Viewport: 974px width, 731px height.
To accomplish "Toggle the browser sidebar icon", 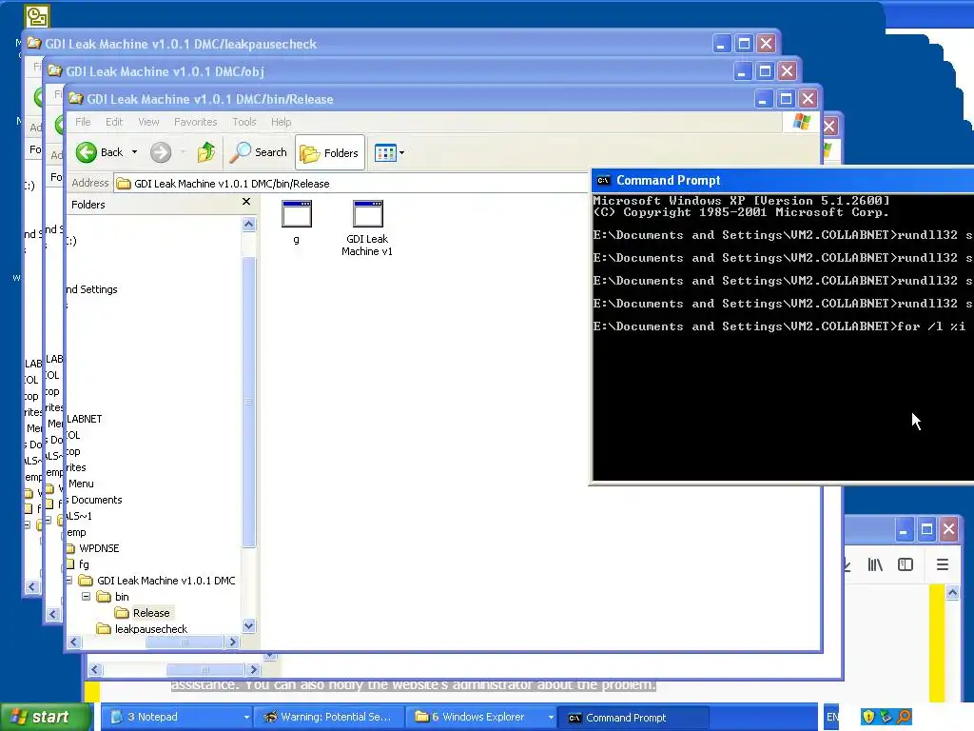I will point(906,564).
